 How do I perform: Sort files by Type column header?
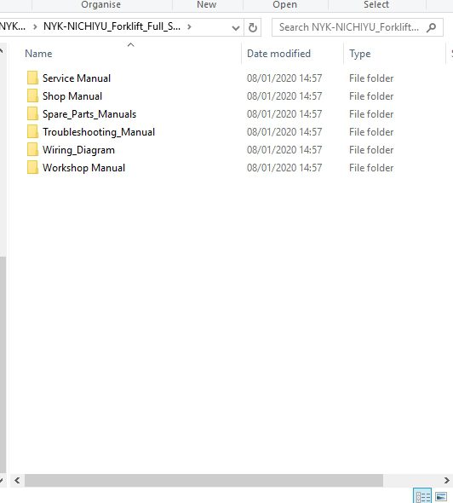pyautogui.click(x=360, y=54)
